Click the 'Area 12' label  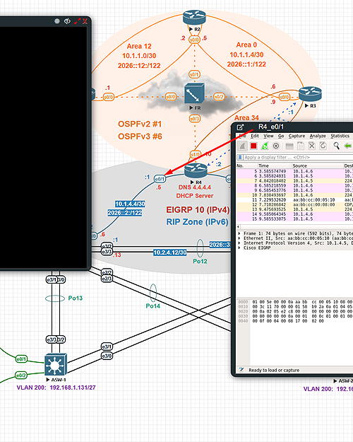pos(139,46)
